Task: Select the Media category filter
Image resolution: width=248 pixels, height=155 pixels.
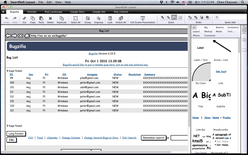Action: click(x=219, y=32)
